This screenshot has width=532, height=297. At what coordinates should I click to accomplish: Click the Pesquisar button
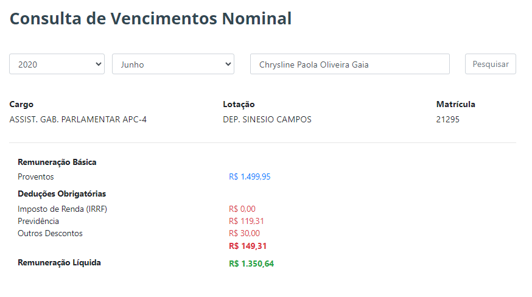[490, 64]
